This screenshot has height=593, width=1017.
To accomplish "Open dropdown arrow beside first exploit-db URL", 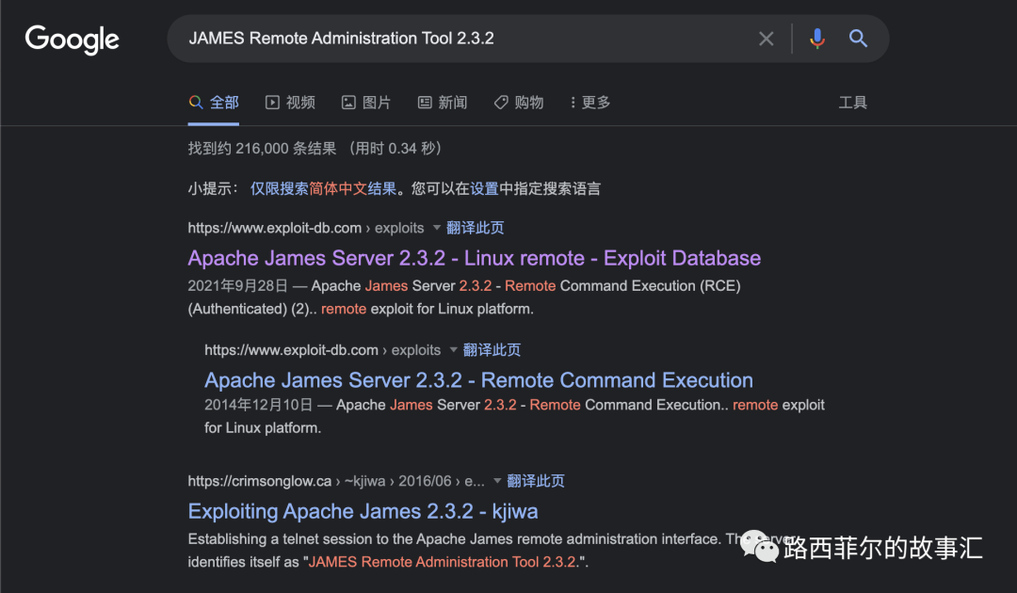I will tap(437, 228).
